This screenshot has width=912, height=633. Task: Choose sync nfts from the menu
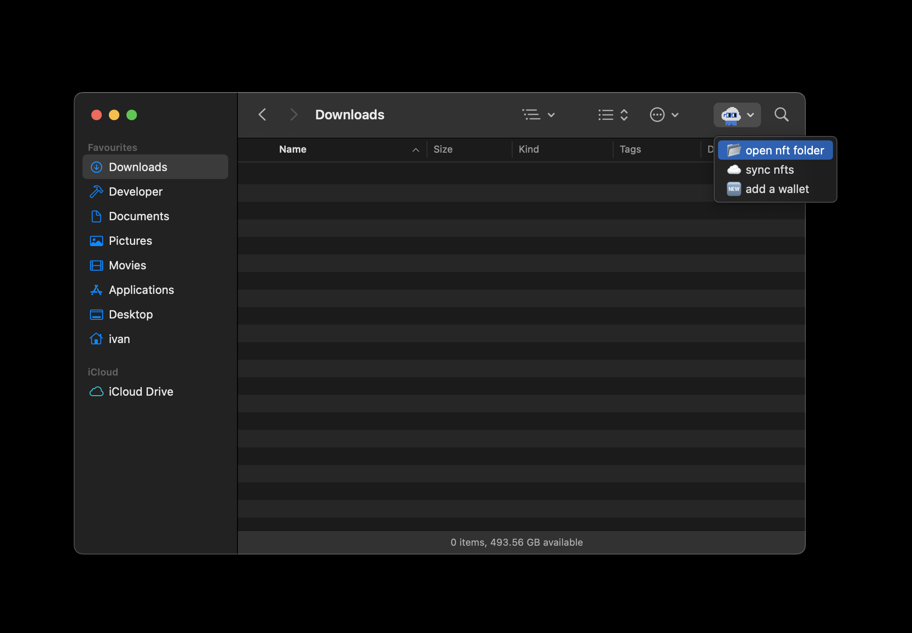point(770,170)
